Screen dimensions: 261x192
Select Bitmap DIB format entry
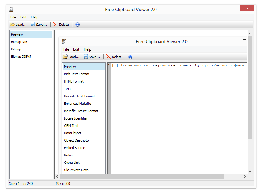31,42
